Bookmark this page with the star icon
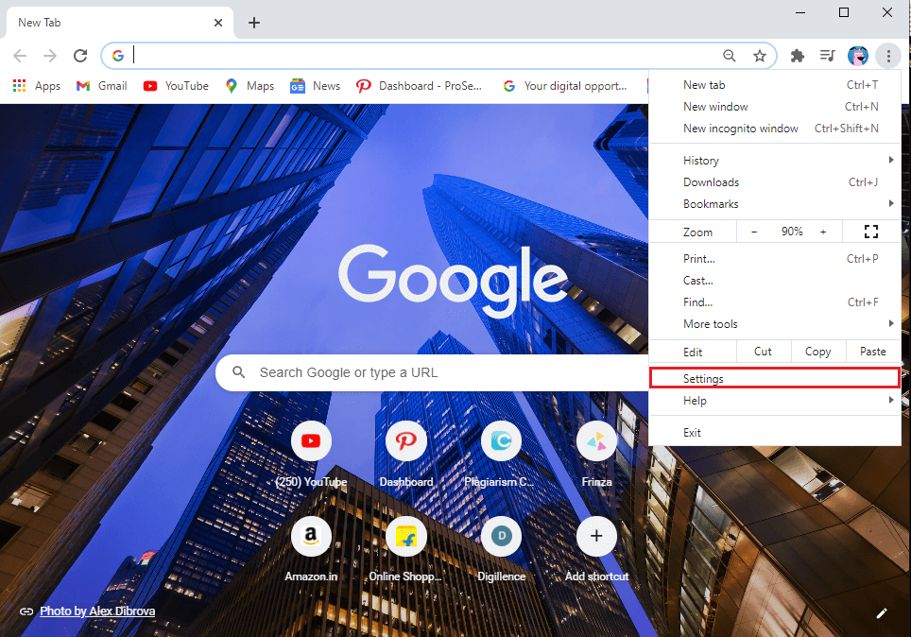 [x=759, y=56]
